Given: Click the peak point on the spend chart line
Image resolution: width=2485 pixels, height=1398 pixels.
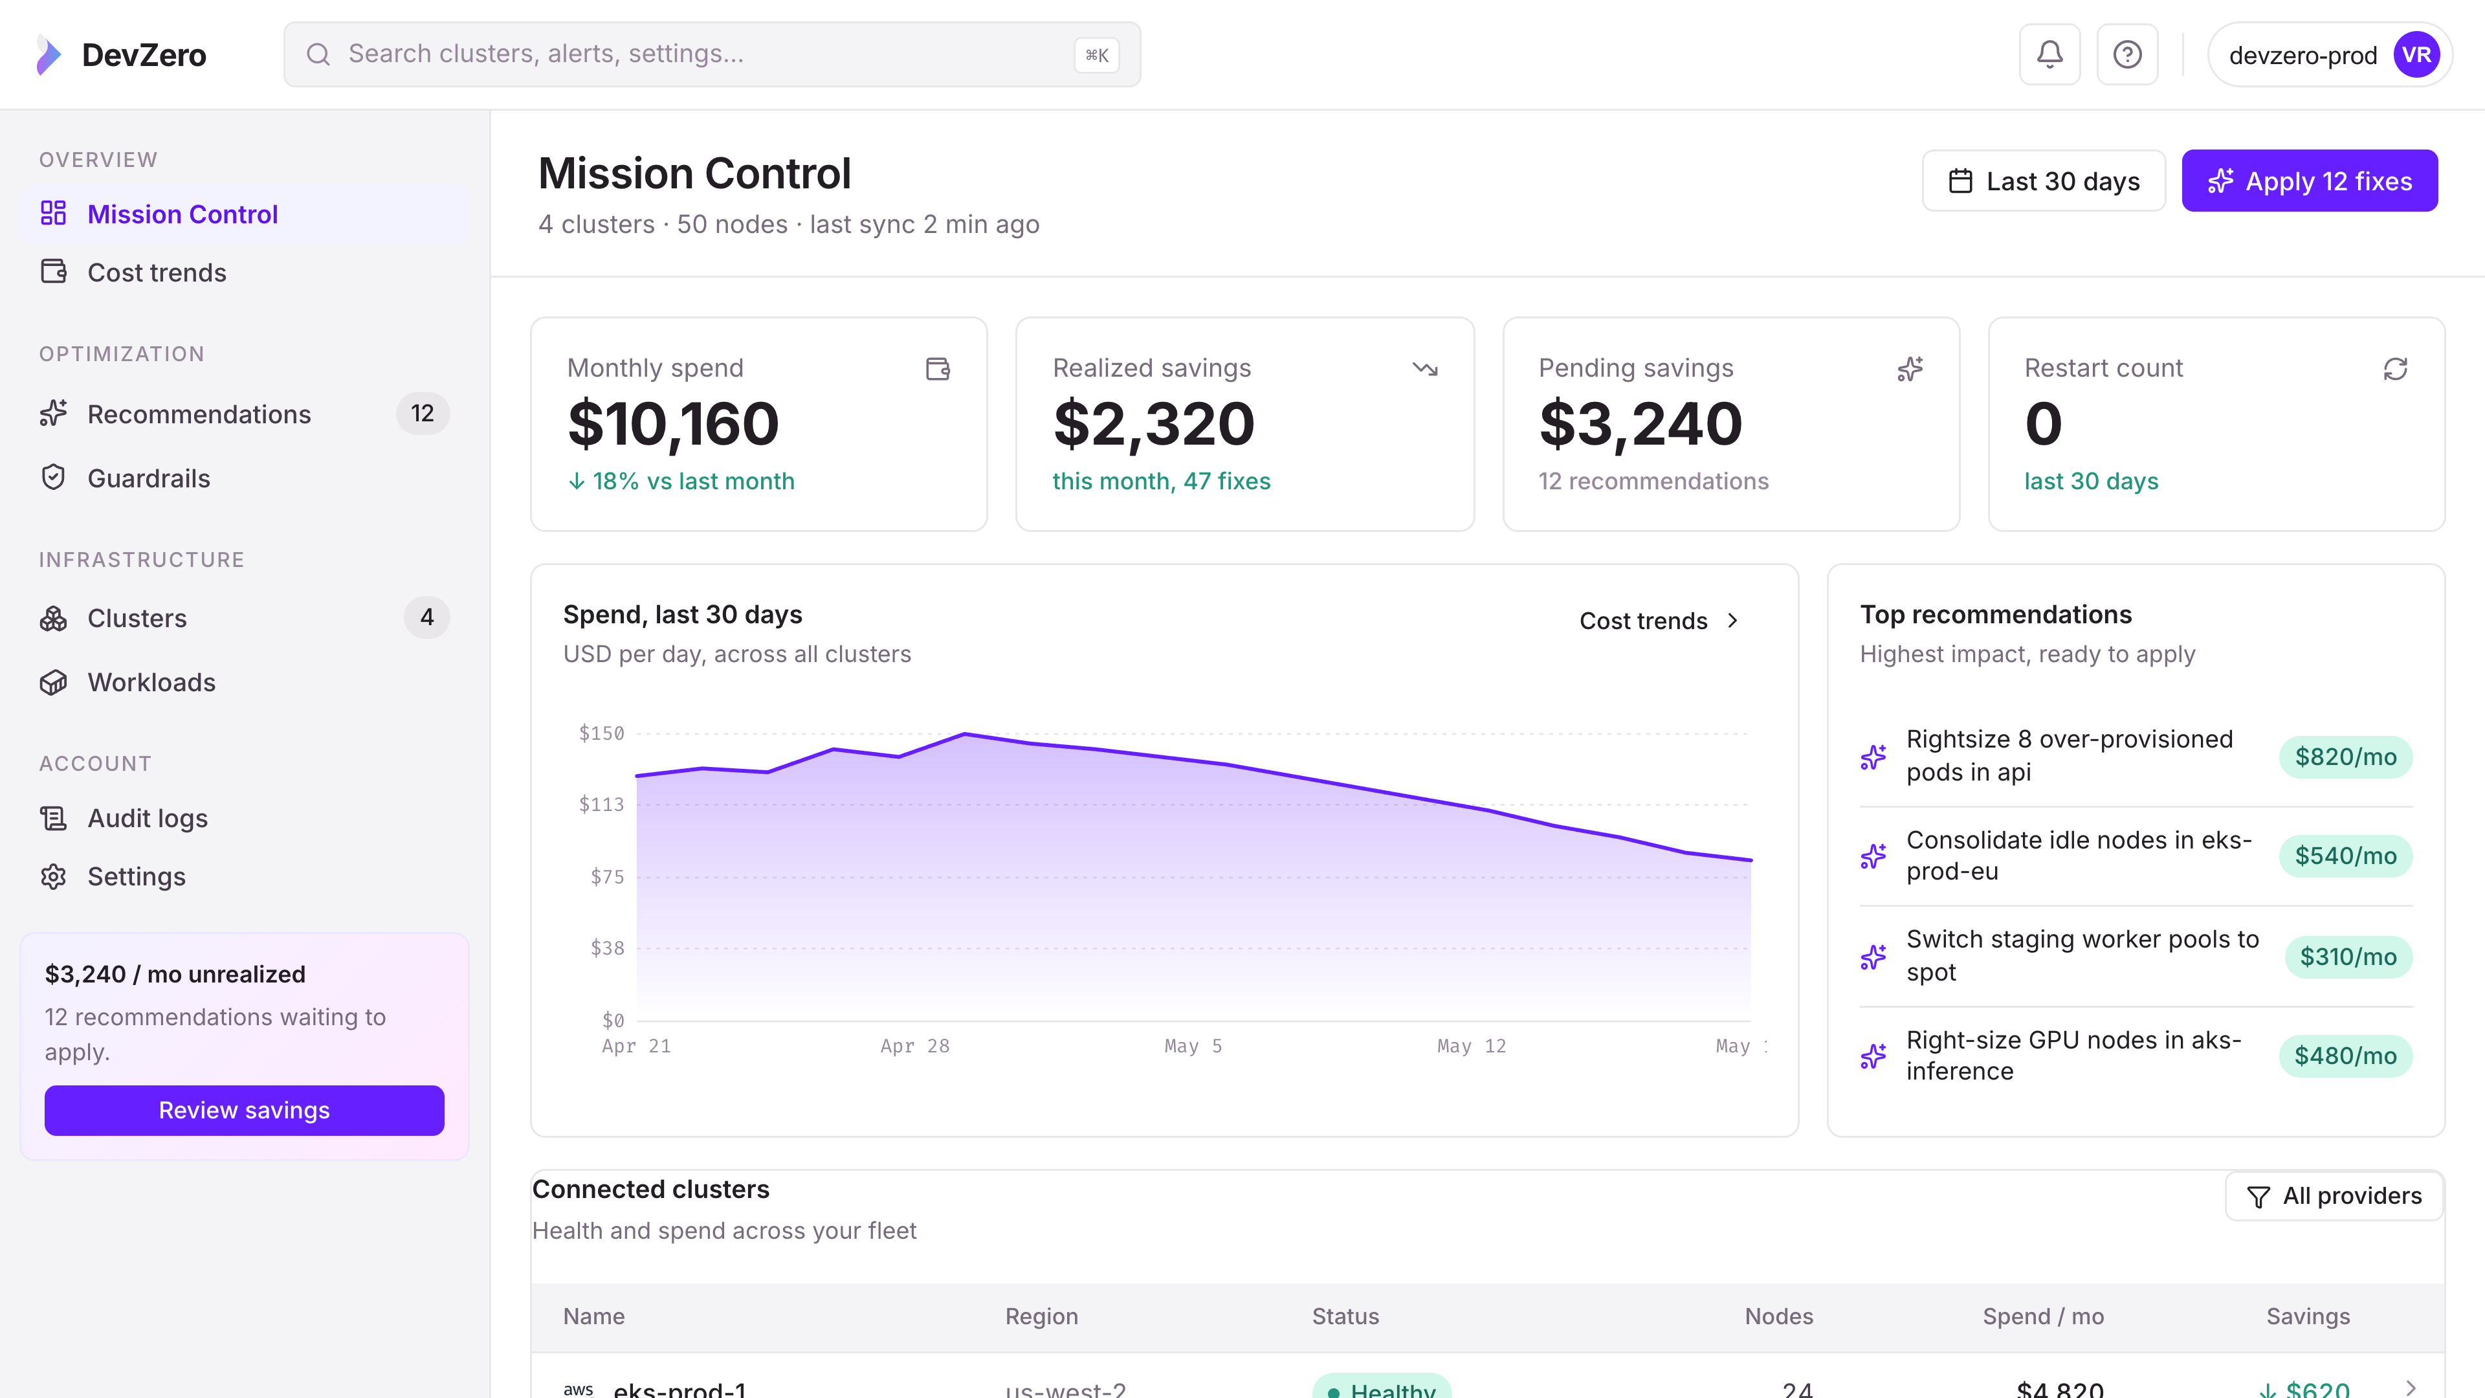Looking at the screenshot, I should point(965,734).
